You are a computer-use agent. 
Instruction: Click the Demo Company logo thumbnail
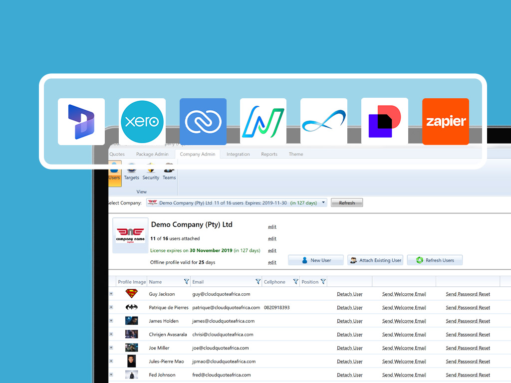tap(130, 235)
